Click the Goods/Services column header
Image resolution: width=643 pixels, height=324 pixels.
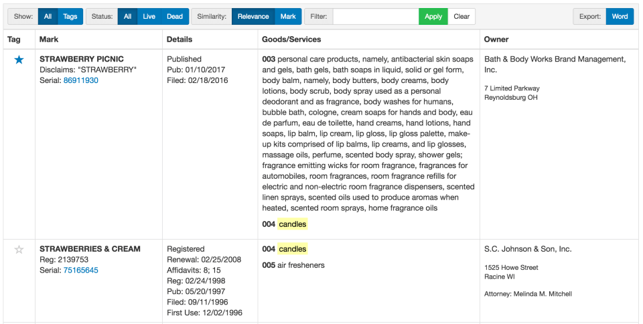tap(291, 39)
